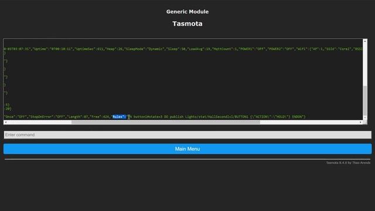Click the "Generic Module" heading
This screenshot has width=375, height=211.
coord(187,12)
